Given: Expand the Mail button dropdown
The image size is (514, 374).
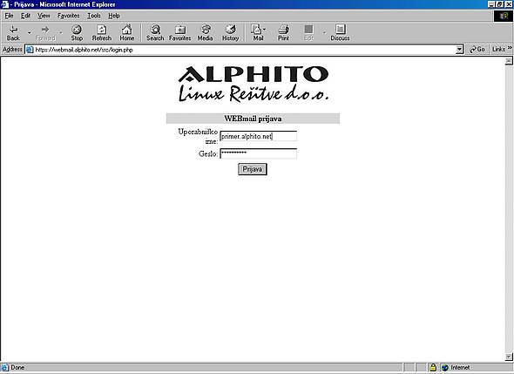Looking at the screenshot, I should point(265,30).
